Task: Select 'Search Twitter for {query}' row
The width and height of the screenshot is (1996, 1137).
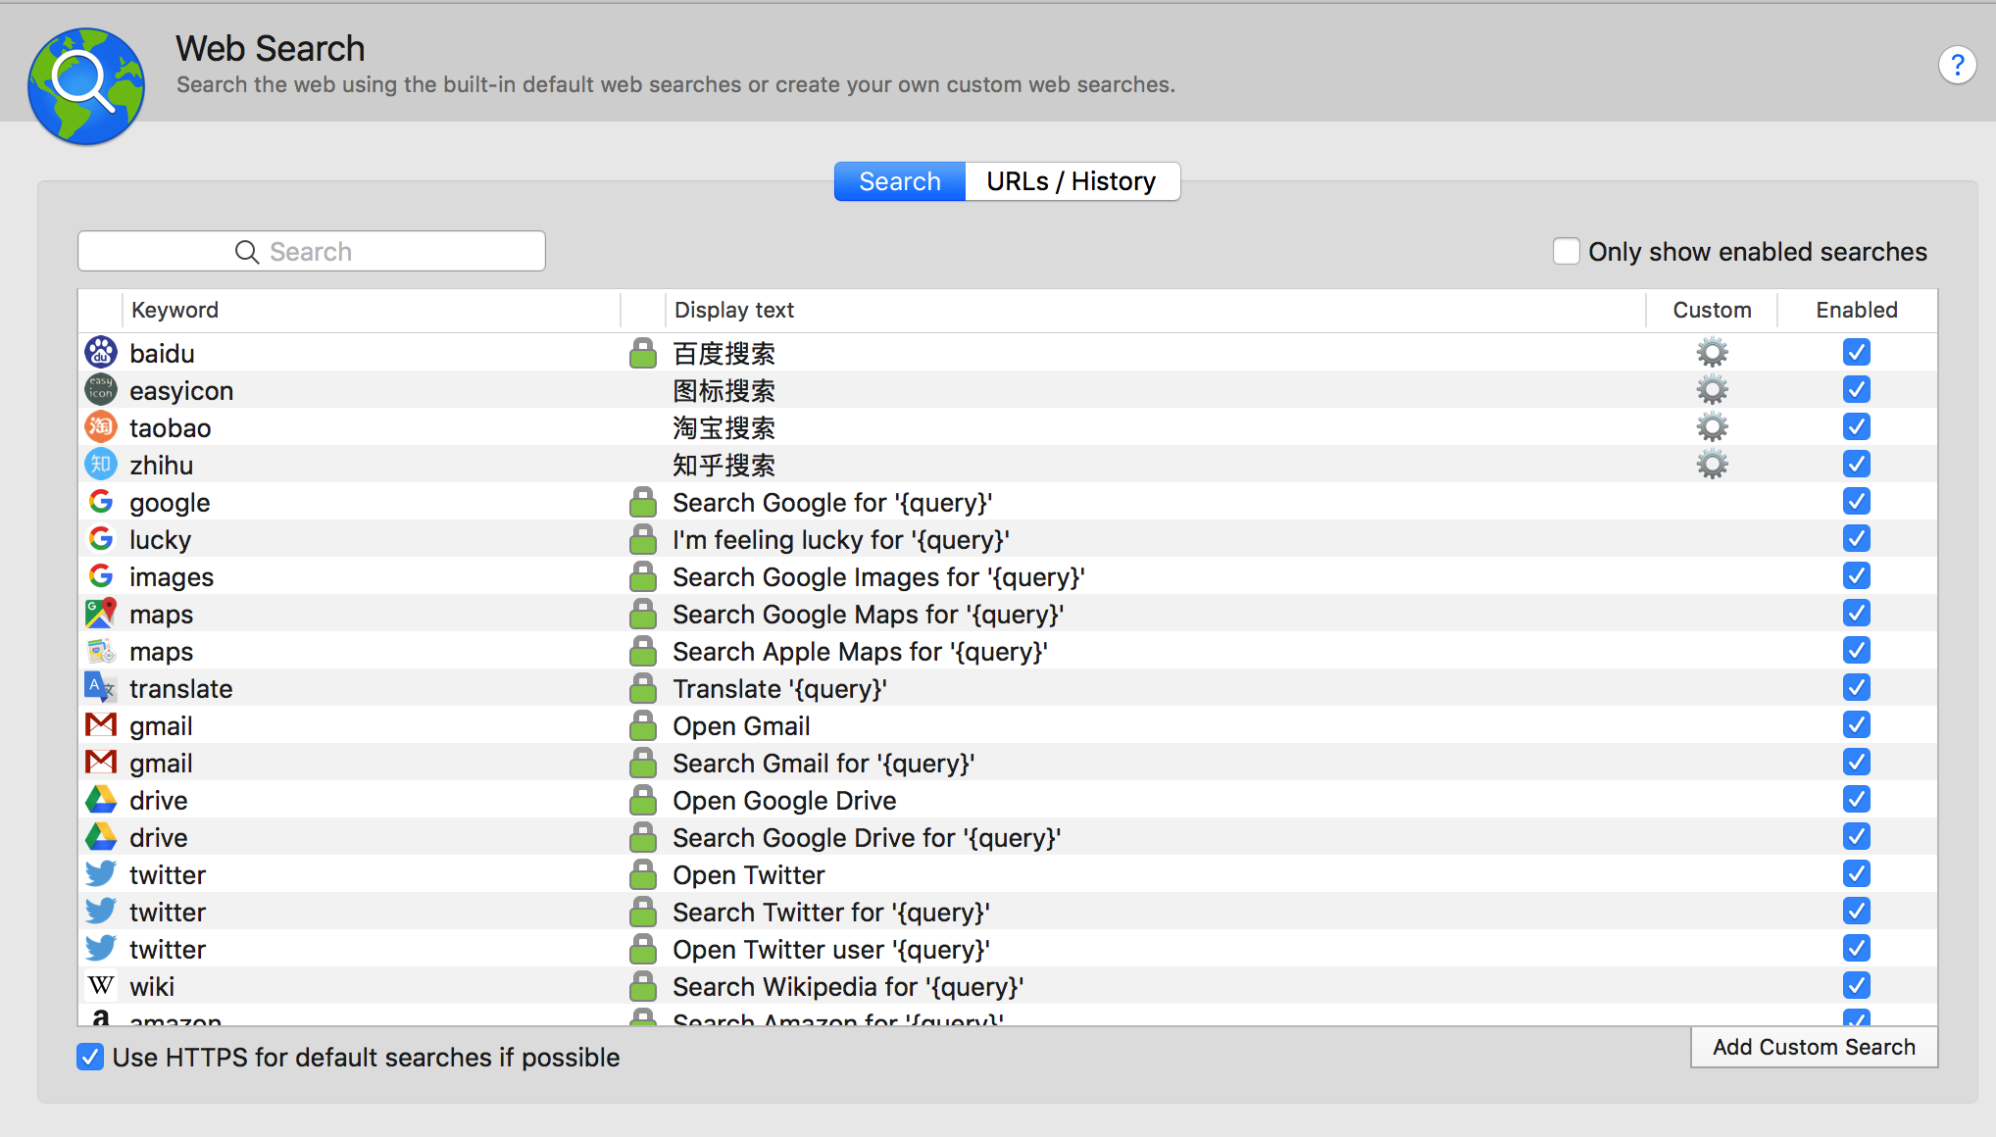Action: [1007, 912]
